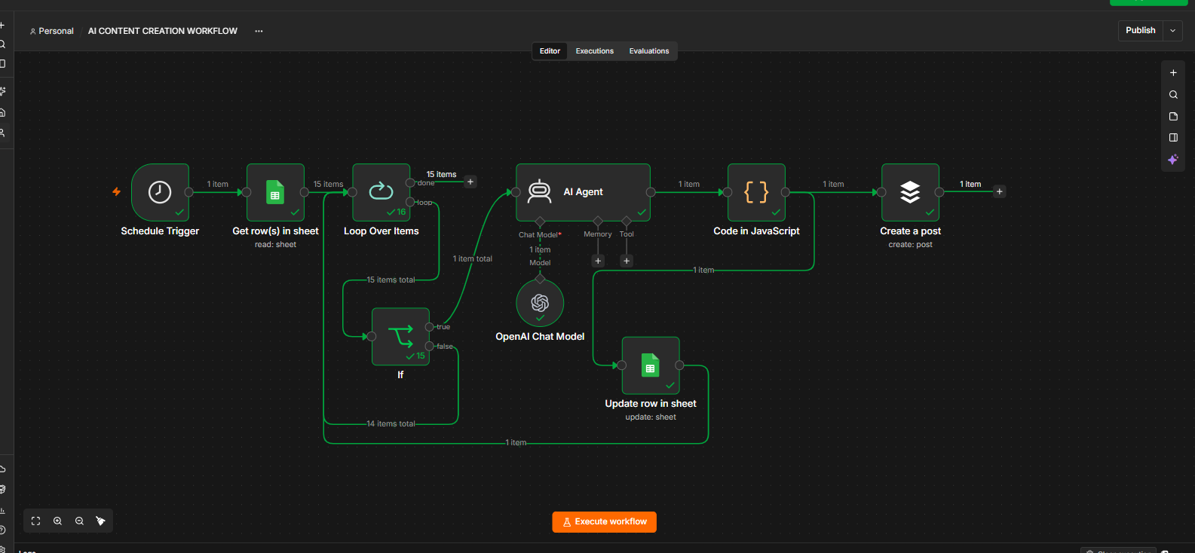The height and width of the screenshot is (553, 1195).
Task: Open the canvas search icon on right
Action: [1173, 95]
